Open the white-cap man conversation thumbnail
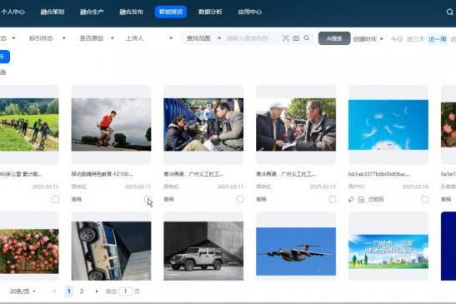Viewport: 456px width, 304px height. 296,124
